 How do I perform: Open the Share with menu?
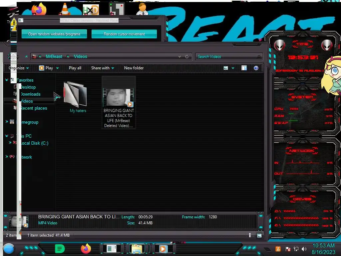coord(103,68)
